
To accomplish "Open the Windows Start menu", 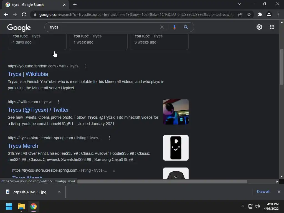I will pyautogui.click(x=9, y=206).
